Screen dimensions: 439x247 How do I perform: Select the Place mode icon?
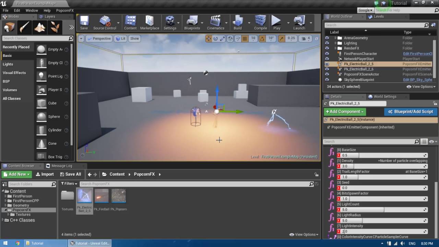coord(9,27)
